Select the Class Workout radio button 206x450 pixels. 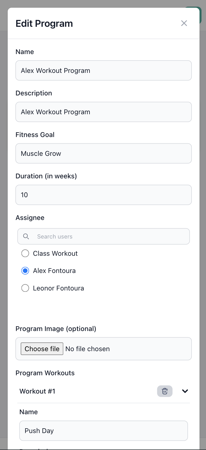click(x=25, y=253)
